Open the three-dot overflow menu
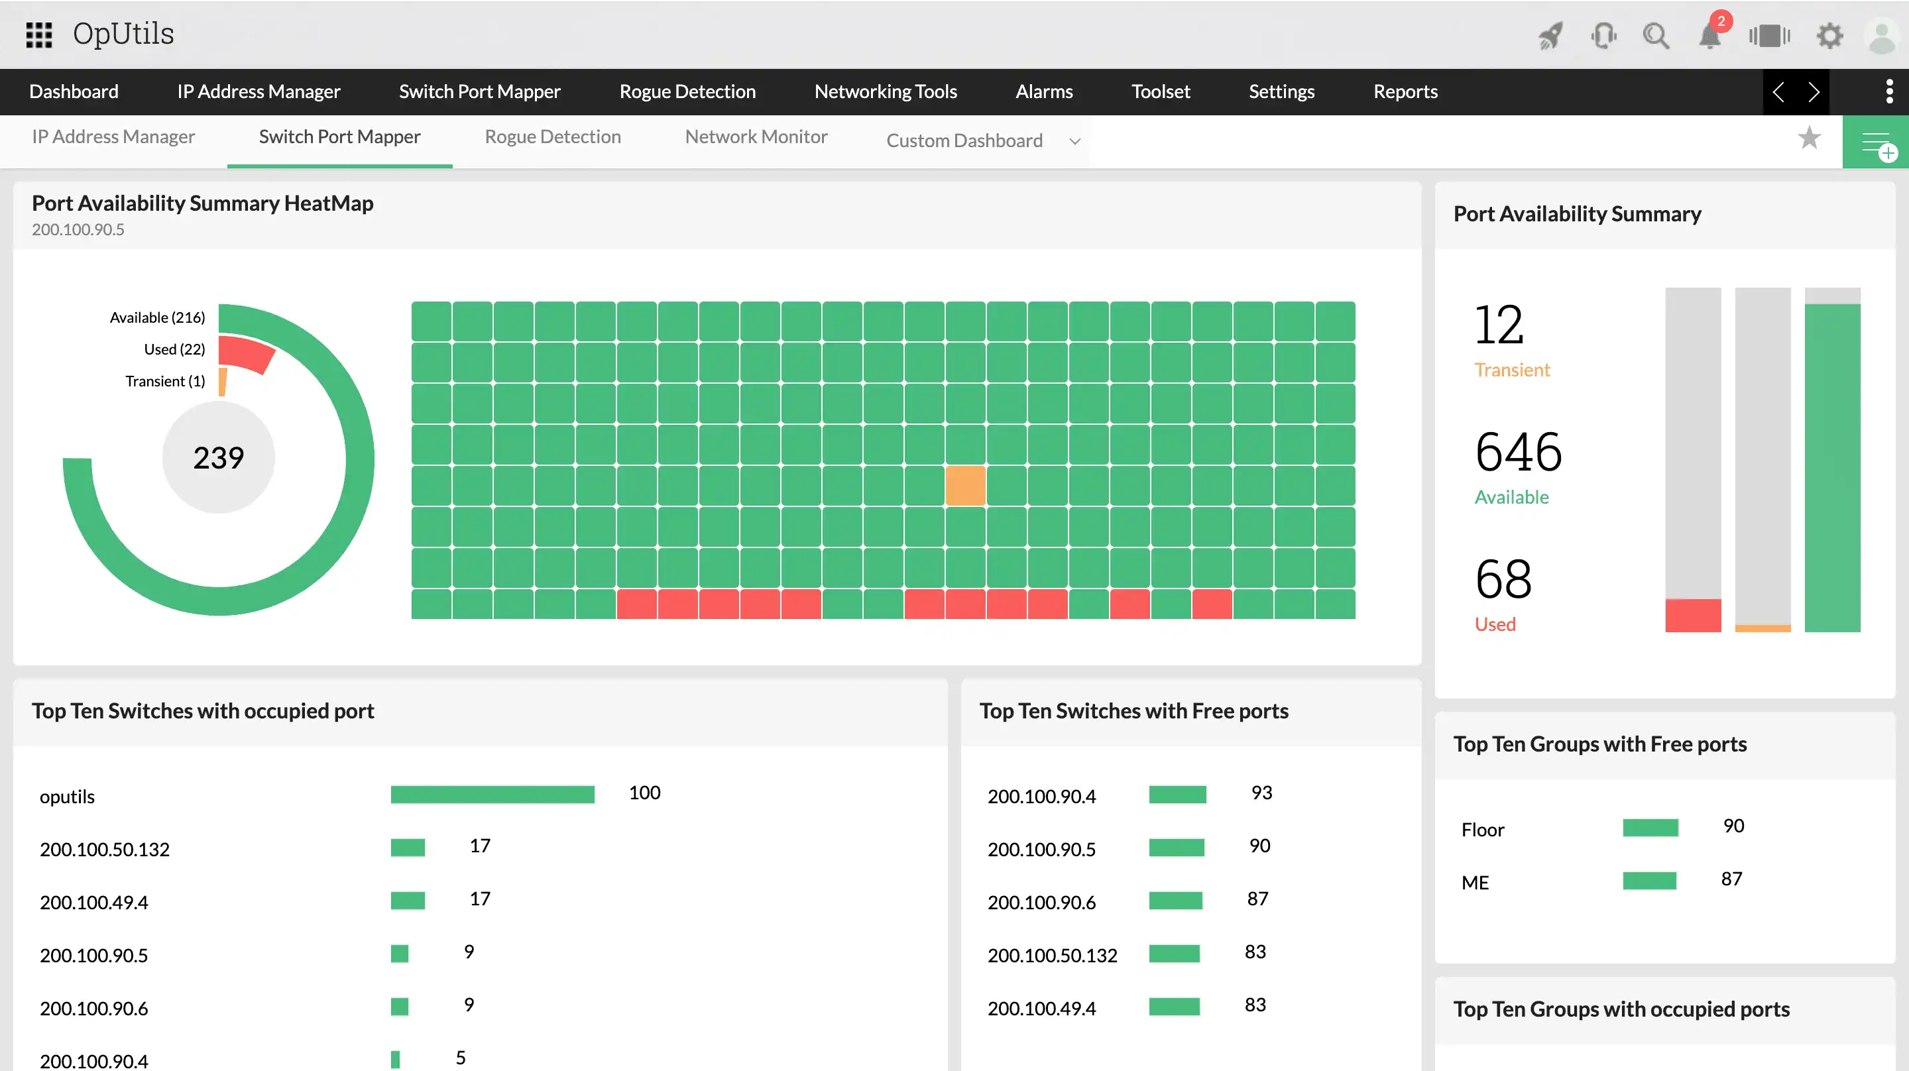The width and height of the screenshot is (1909, 1071). pyautogui.click(x=1890, y=91)
